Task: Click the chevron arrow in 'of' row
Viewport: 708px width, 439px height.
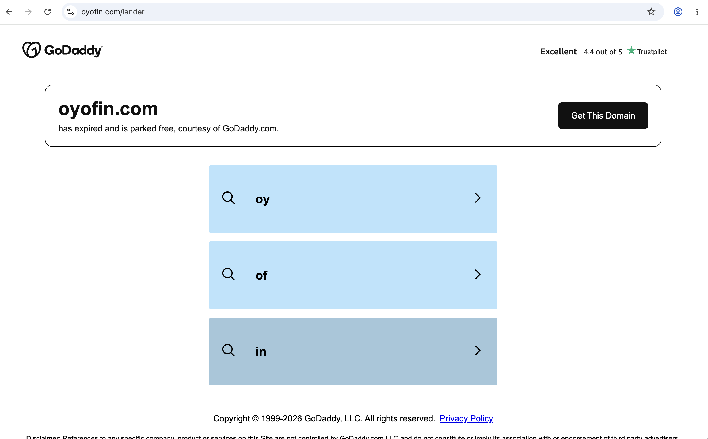Action: 477,274
